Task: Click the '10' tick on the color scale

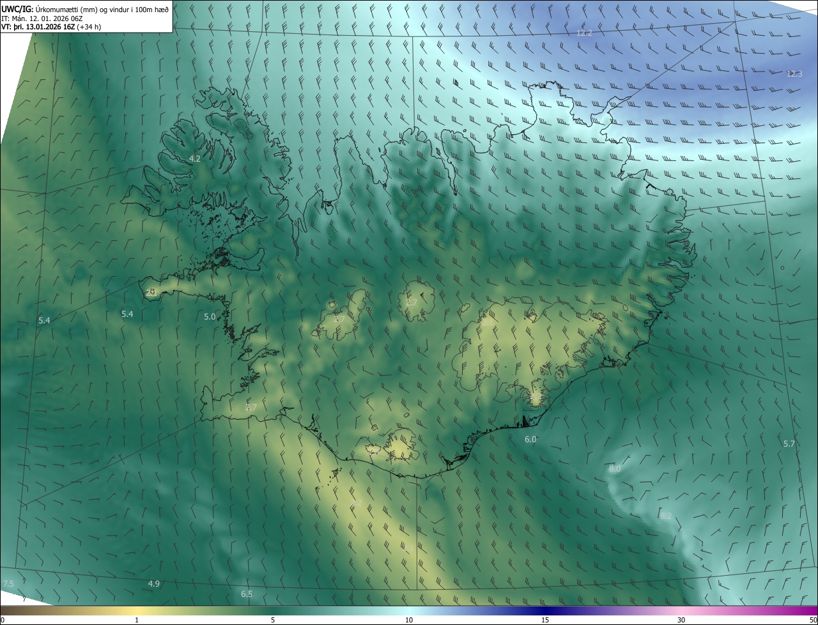Action: [x=409, y=620]
